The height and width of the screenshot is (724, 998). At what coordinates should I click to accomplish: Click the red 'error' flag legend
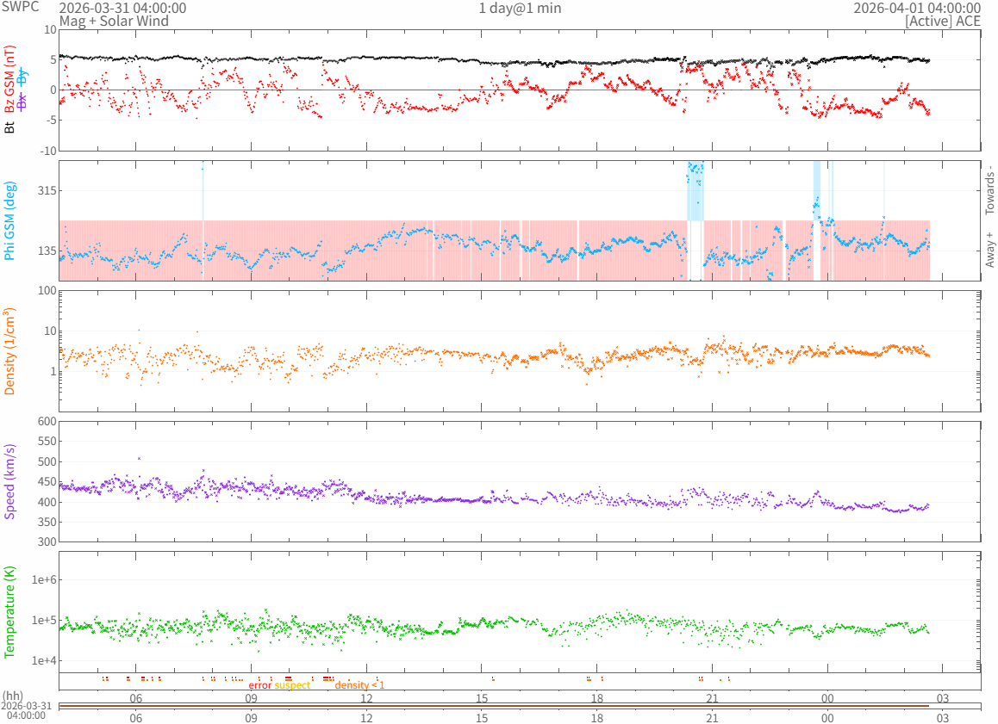coord(259,685)
